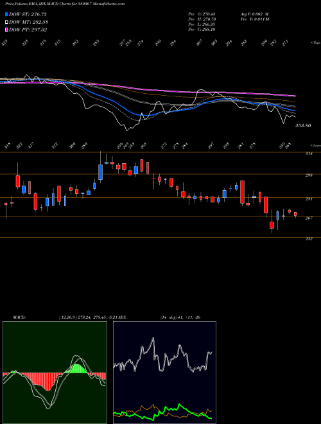Viewport: 321px width, 424px height.
Task: Click the tall red candle under the 281 low label
Action: [x=242, y=192]
